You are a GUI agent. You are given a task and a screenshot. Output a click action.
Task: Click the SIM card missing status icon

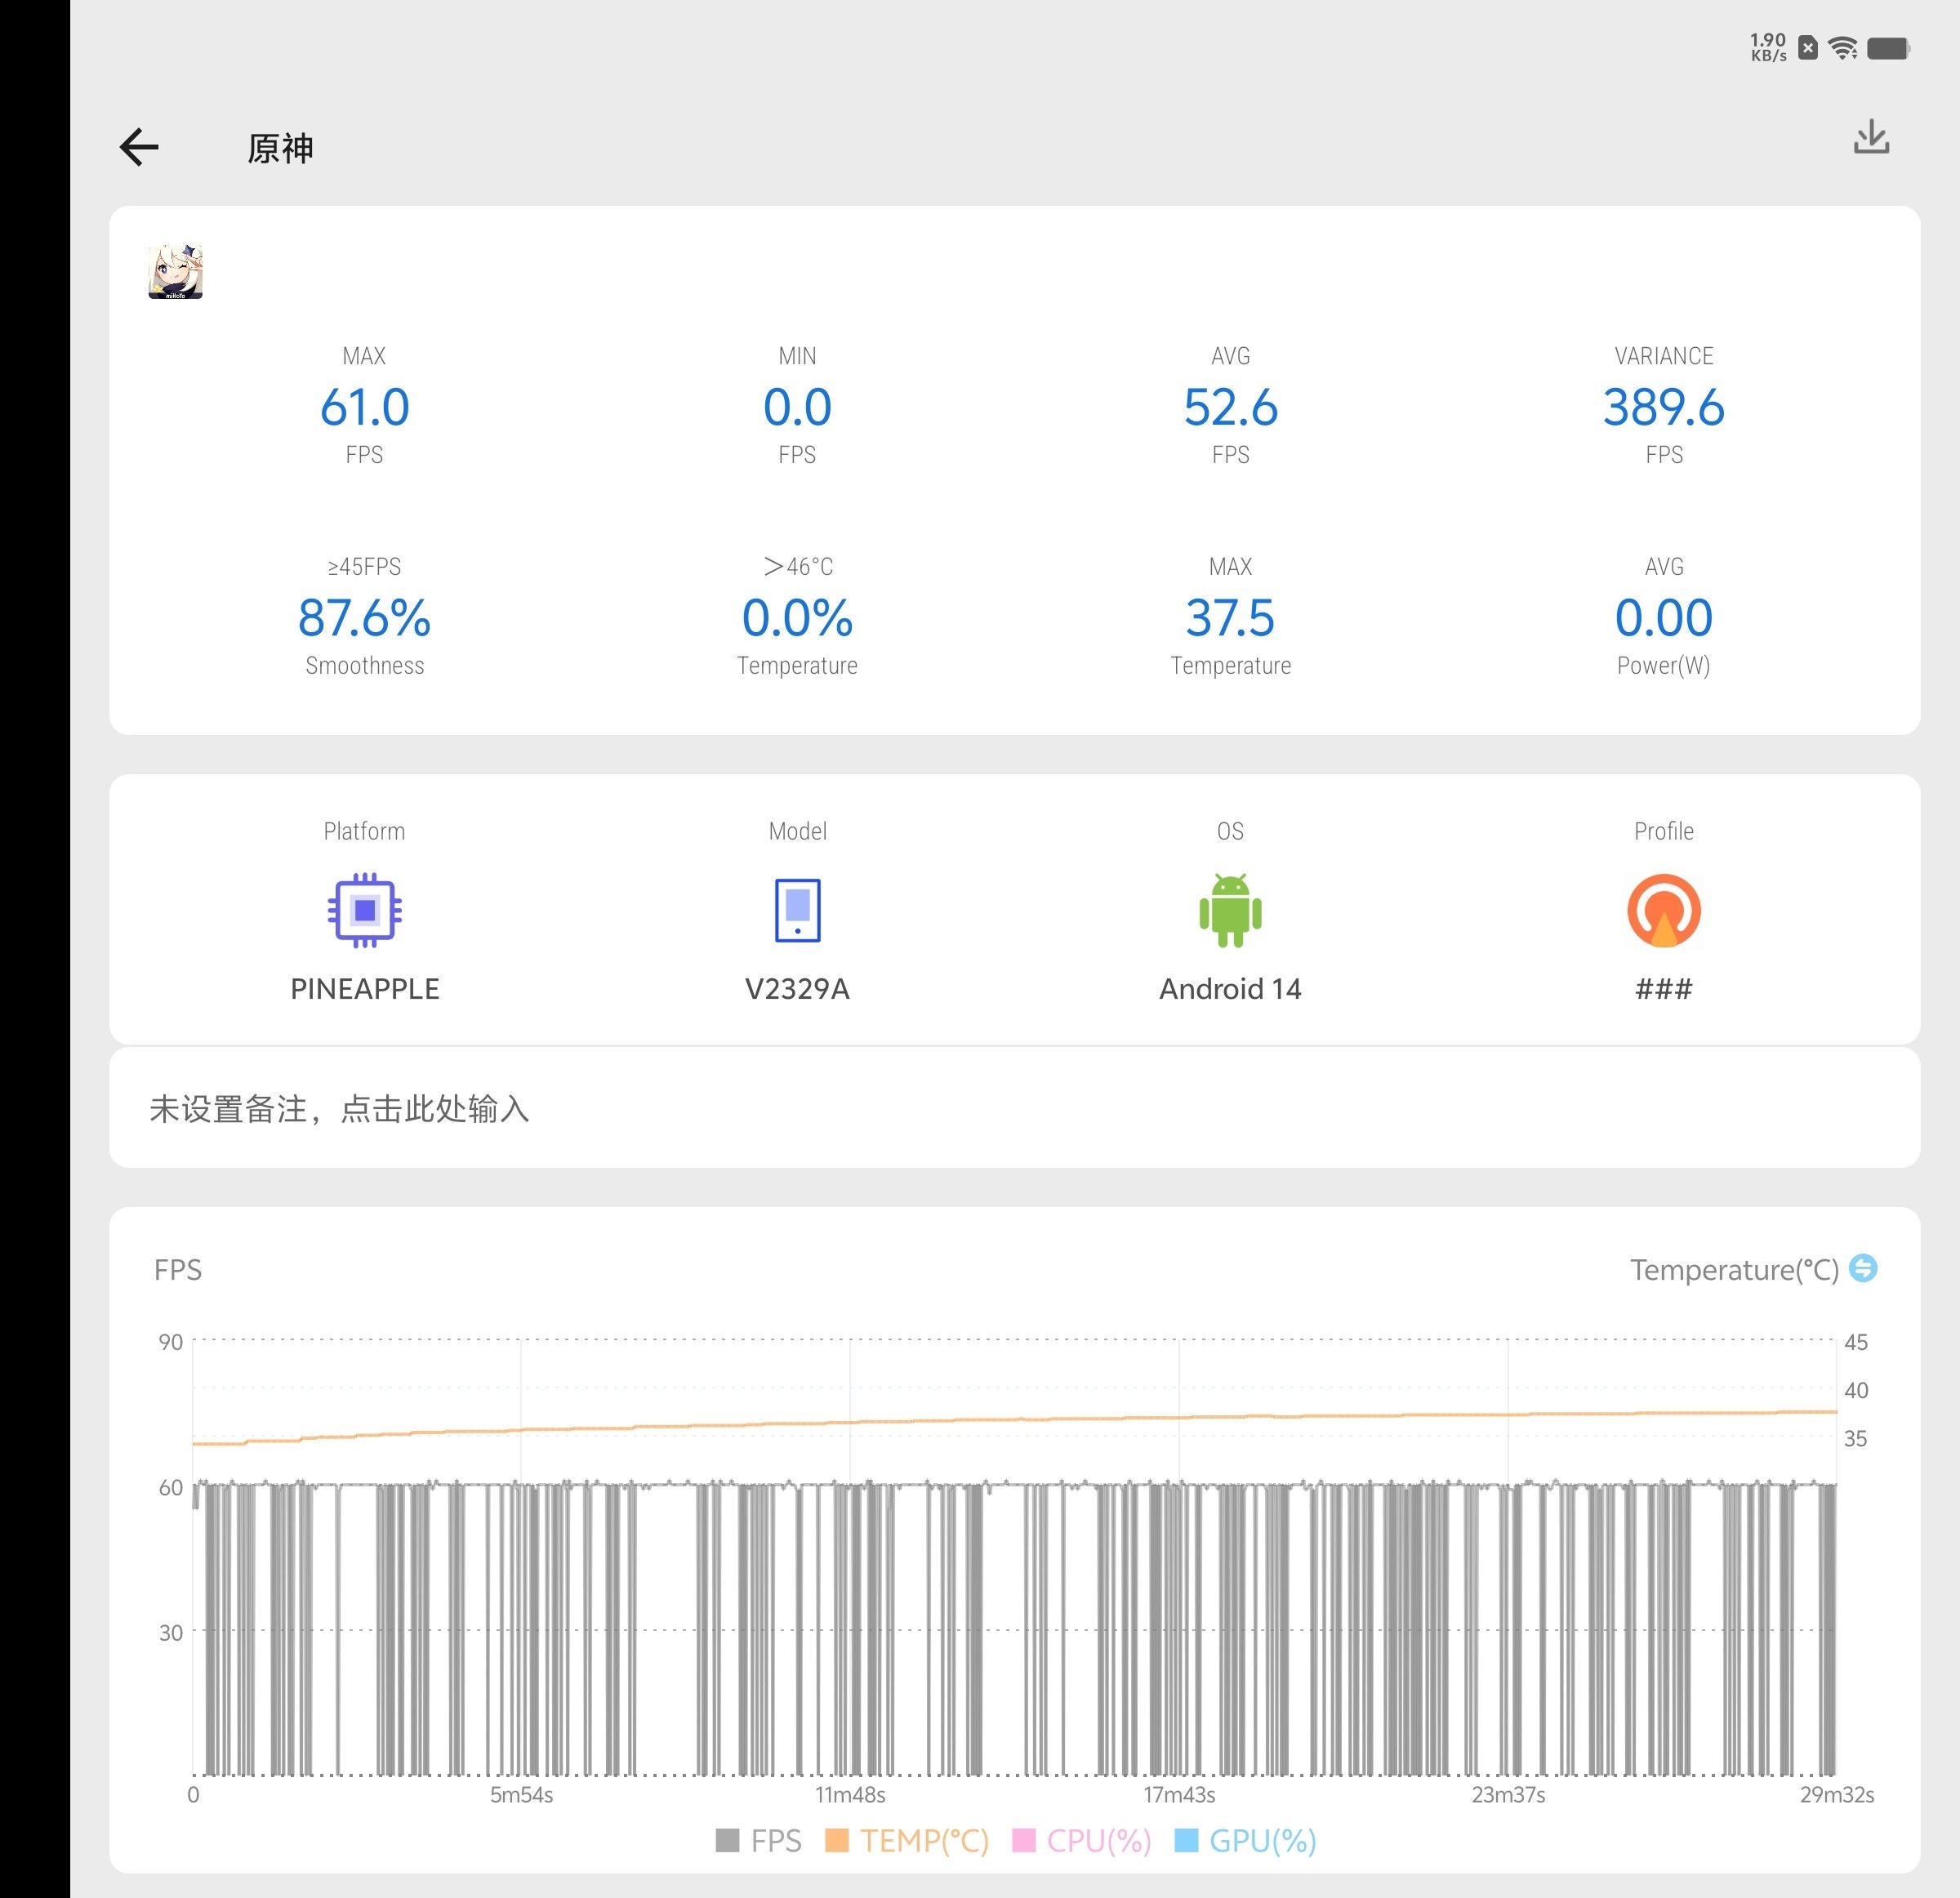click(x=1808, y=48)
